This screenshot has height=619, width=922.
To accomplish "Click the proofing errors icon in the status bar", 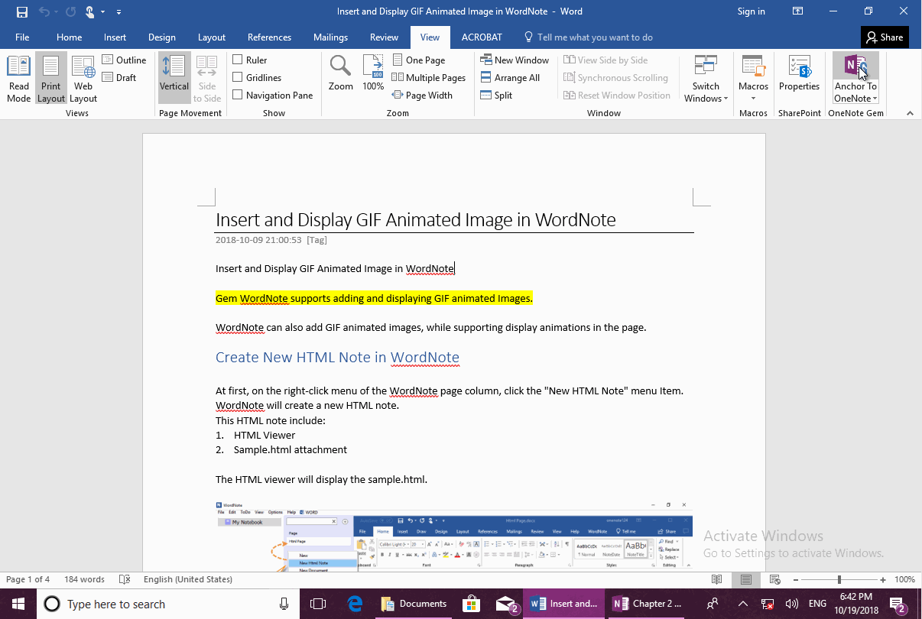I will pyautogui.click(x=125, y=580).
